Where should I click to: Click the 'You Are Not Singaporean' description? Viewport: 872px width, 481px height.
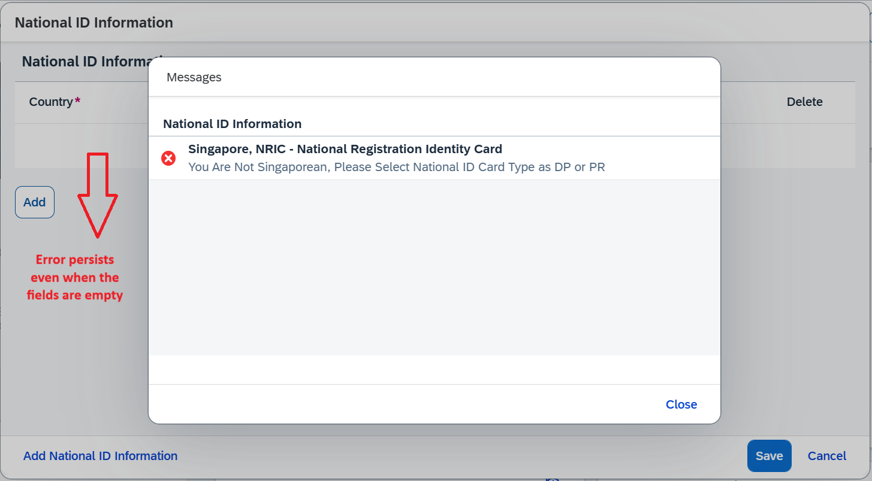[x=397, y=167]
